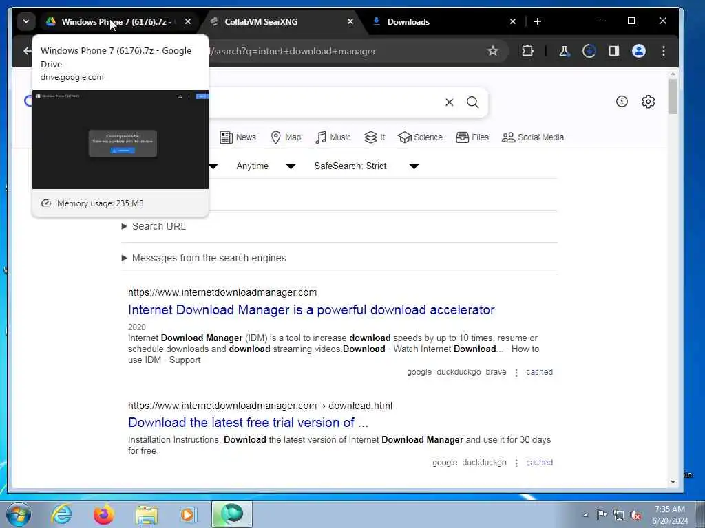Image resolution: width=705 pixels, height=528 pixels.
Task: Go back with the browser back arrow
Action: [28, 51]
